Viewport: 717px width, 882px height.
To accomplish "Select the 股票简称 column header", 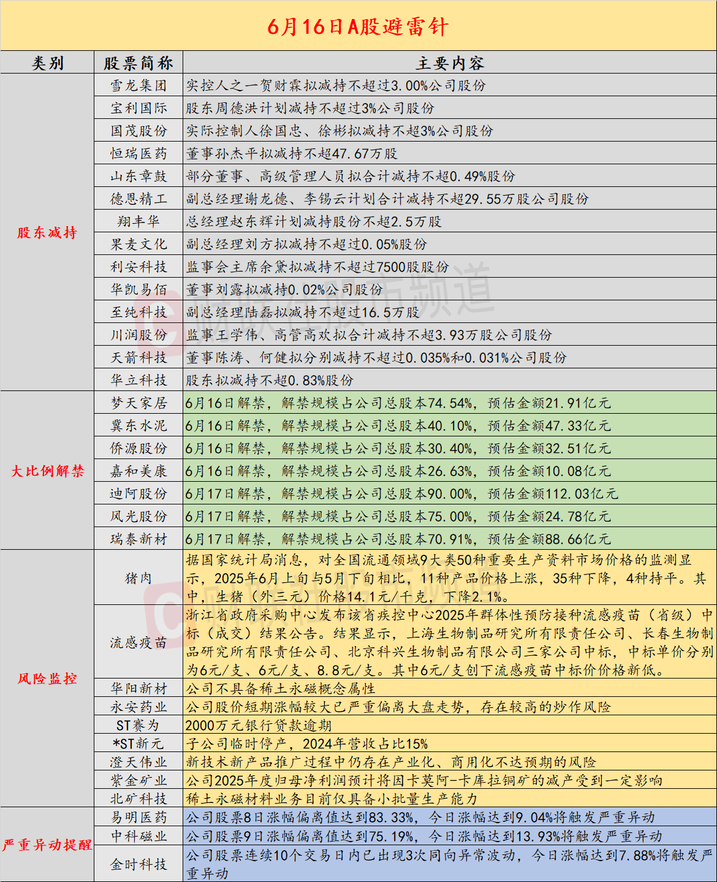I will tap(138, 63).
